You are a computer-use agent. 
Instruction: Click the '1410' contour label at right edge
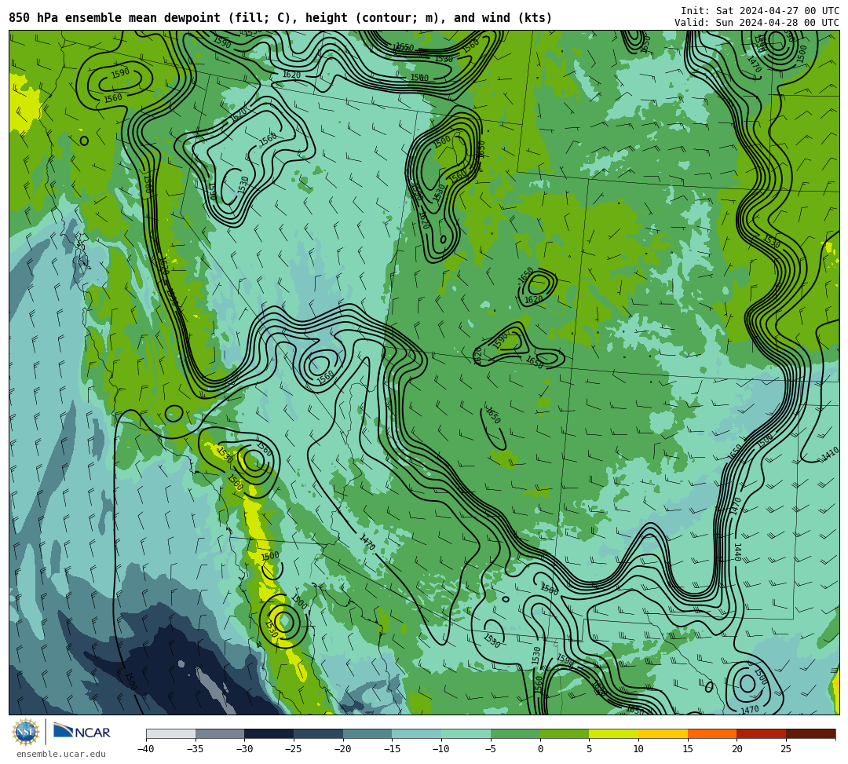coord(830,454)
